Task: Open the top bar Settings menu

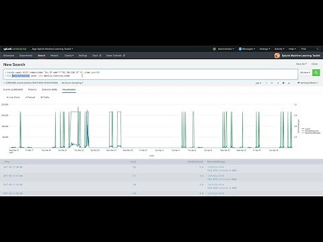Action: [264, 49]
